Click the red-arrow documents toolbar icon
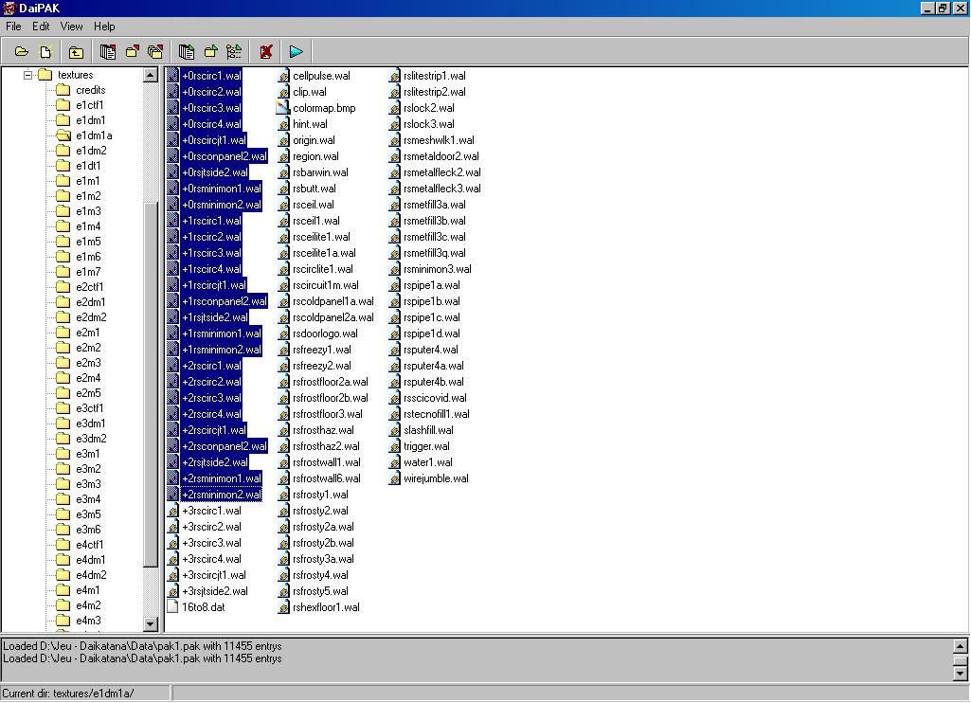 (108, 52)
